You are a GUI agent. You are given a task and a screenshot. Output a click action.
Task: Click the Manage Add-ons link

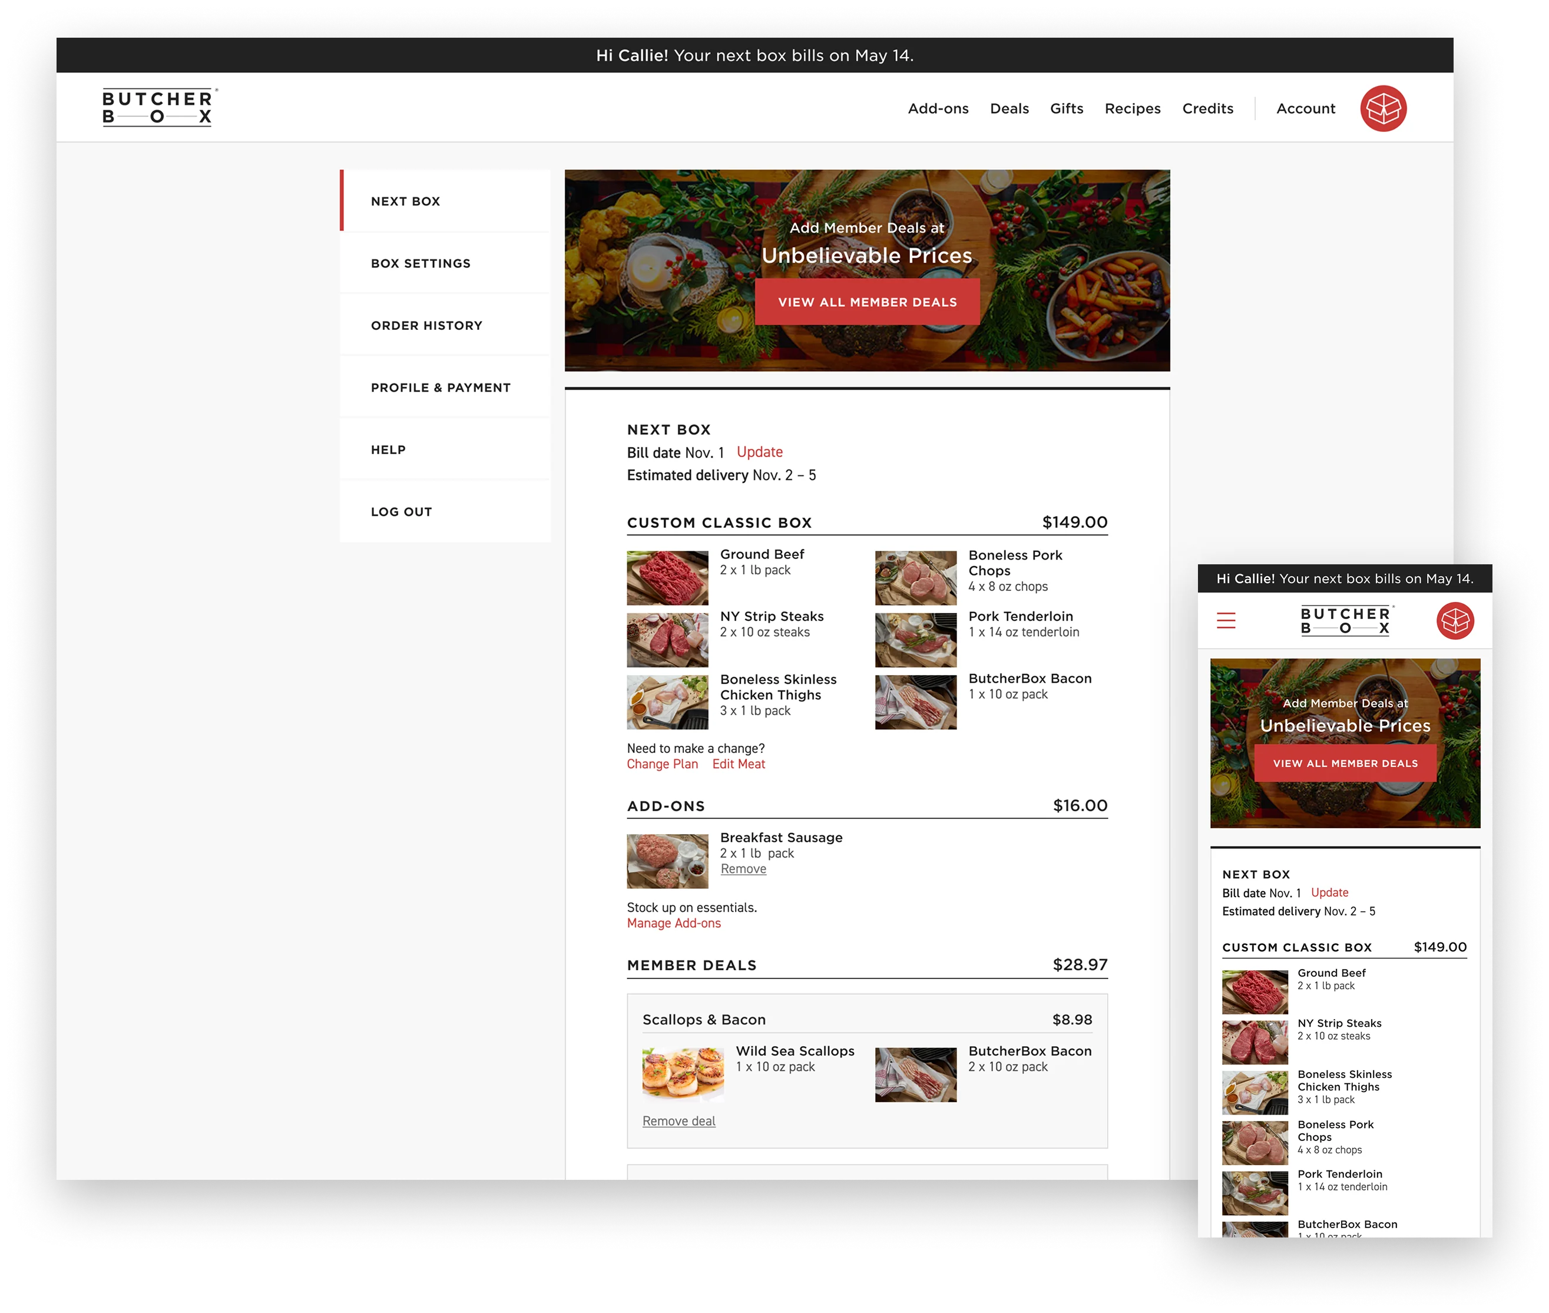(x=673, y=923)
